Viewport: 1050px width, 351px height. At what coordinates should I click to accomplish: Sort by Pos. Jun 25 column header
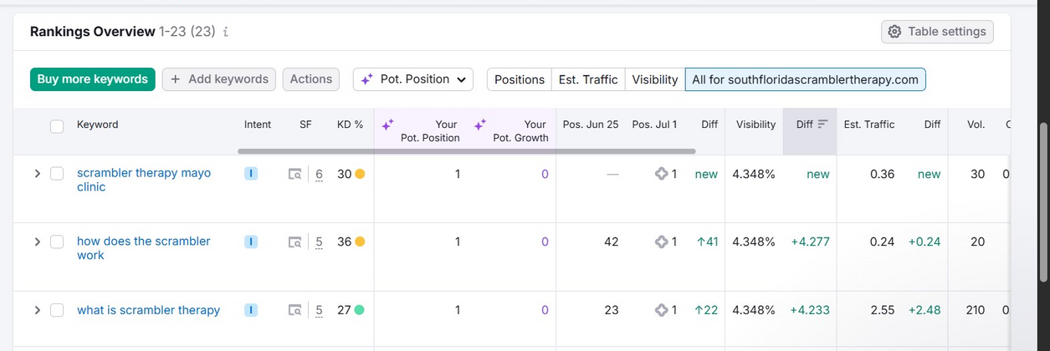pos(591,125)
